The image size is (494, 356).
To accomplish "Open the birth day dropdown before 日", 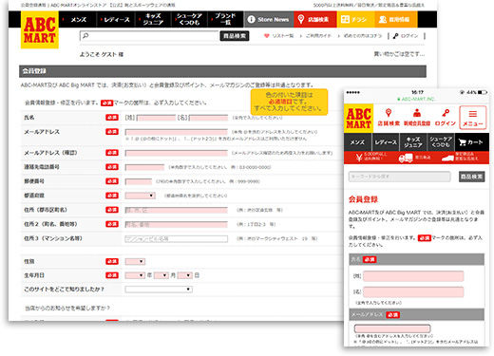I will tap(185, 275).
